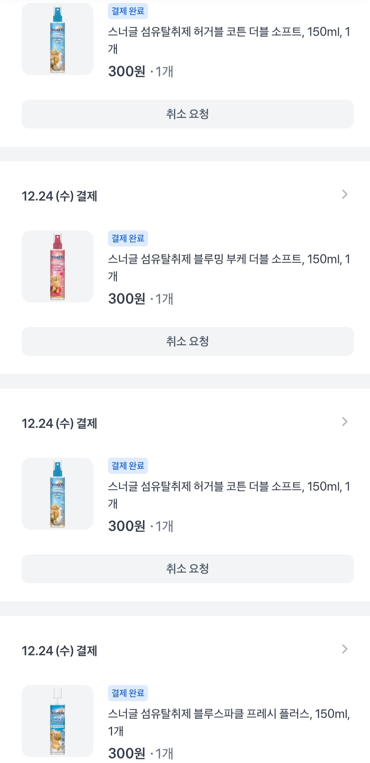Tap the 결제 완료 badge on Blooming Bouquet

click(128, 238)
